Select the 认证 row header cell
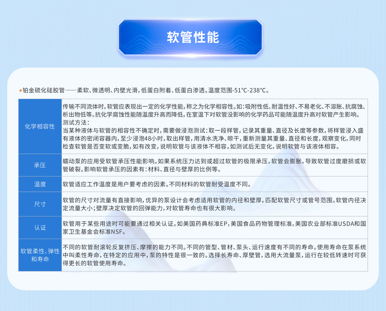This screenshot has height=311, width=386. [x=40, y=228]
